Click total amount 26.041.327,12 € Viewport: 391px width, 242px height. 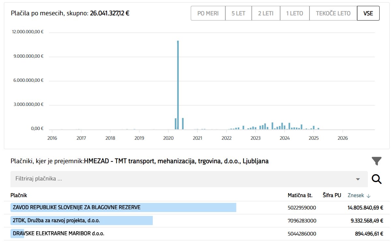point(110,13)
